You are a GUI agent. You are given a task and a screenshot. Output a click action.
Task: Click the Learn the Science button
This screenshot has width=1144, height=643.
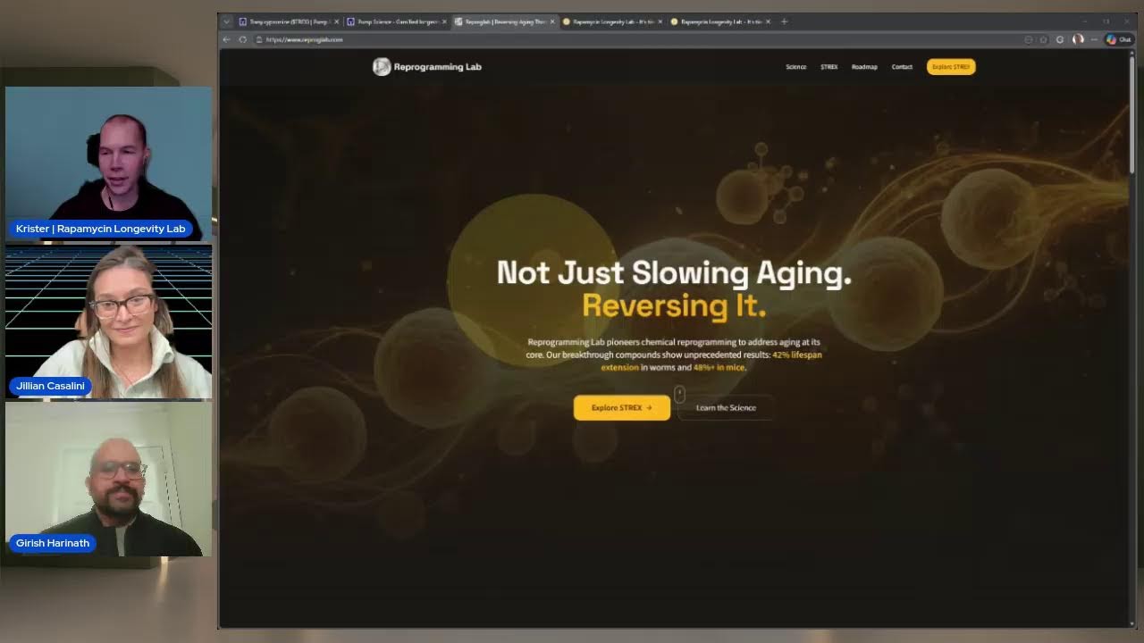(x=726, y=407)
